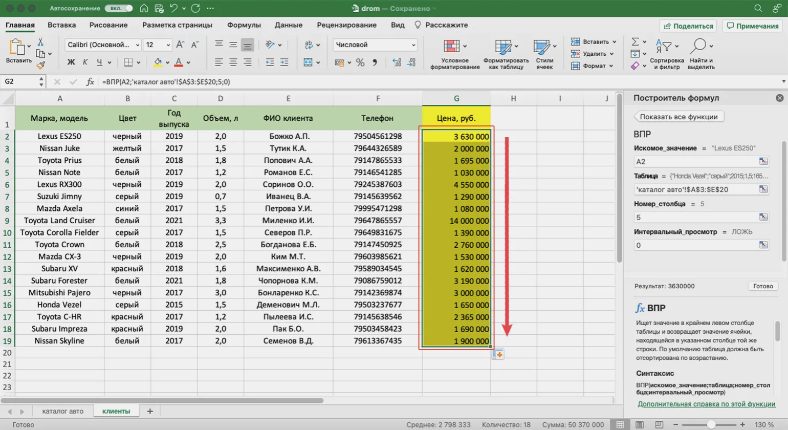This screenshot has height=430, width=788.
Task: Click the percent style icon
Action: 360,62
